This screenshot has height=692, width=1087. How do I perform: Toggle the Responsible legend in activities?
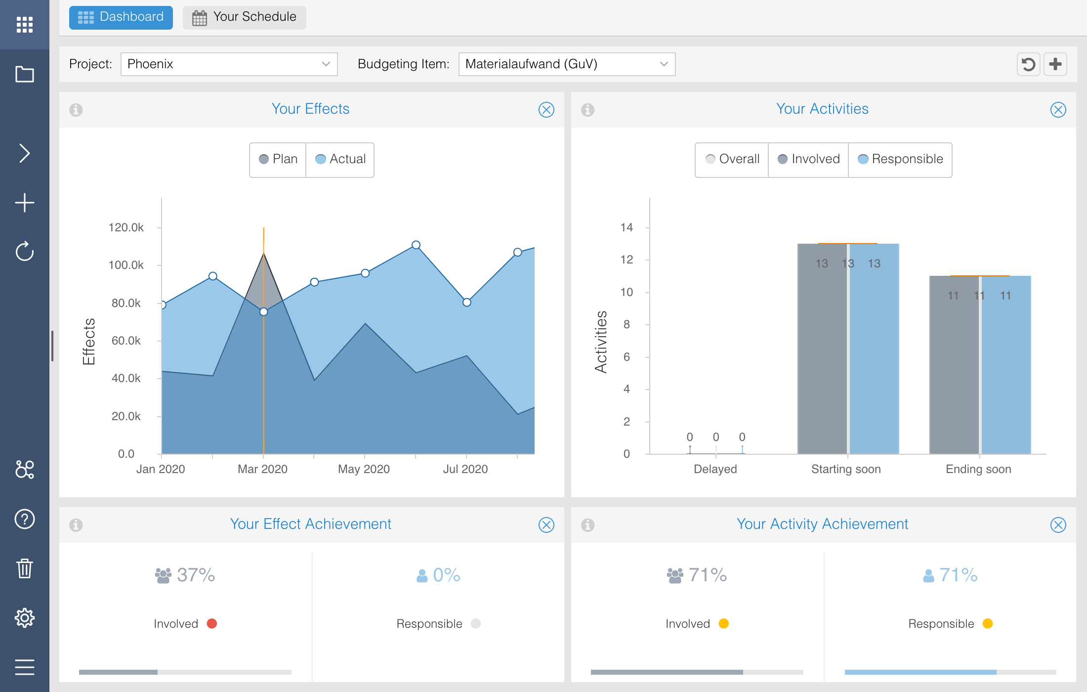[x=900, y=159]
